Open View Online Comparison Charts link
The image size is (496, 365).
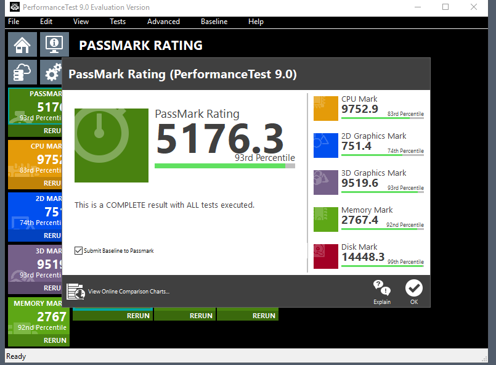[129, 292]
